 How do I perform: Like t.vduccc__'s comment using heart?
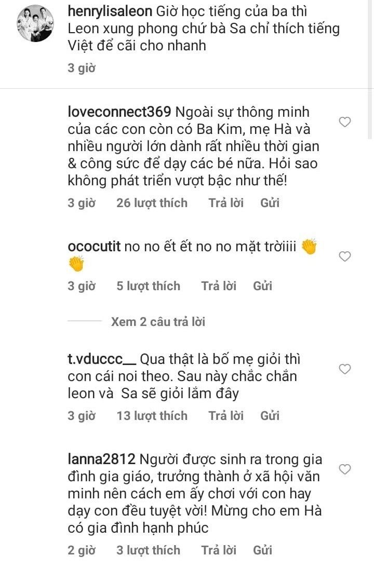[345, 369]
